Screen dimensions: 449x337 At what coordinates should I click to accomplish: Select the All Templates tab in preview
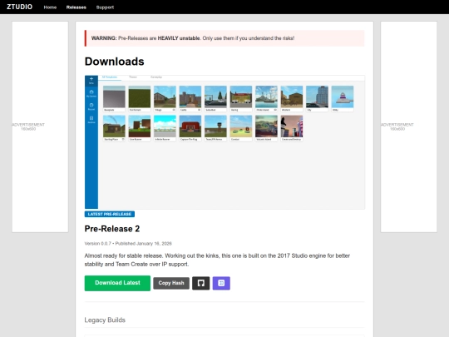[x=110, y=77]
